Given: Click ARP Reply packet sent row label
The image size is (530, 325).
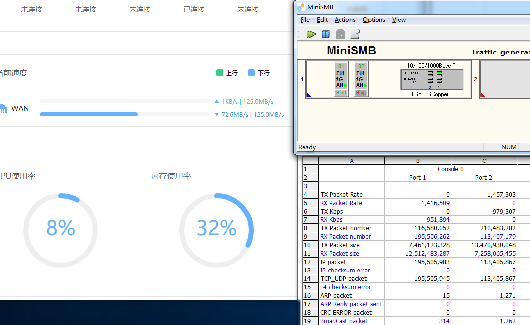Looking at the screenshot, I should click(x=351, y=304).
